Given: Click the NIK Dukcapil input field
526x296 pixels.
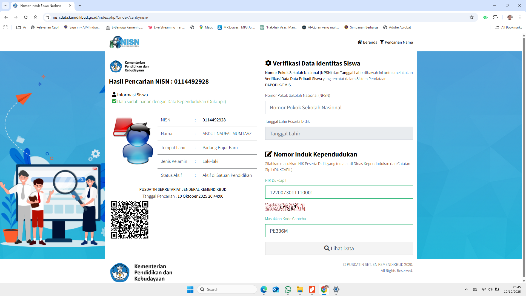Looking at the screenshot, I should 339,192.
